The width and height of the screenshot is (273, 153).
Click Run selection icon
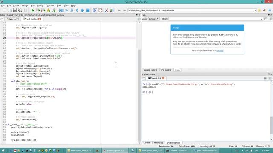(49, 10)
